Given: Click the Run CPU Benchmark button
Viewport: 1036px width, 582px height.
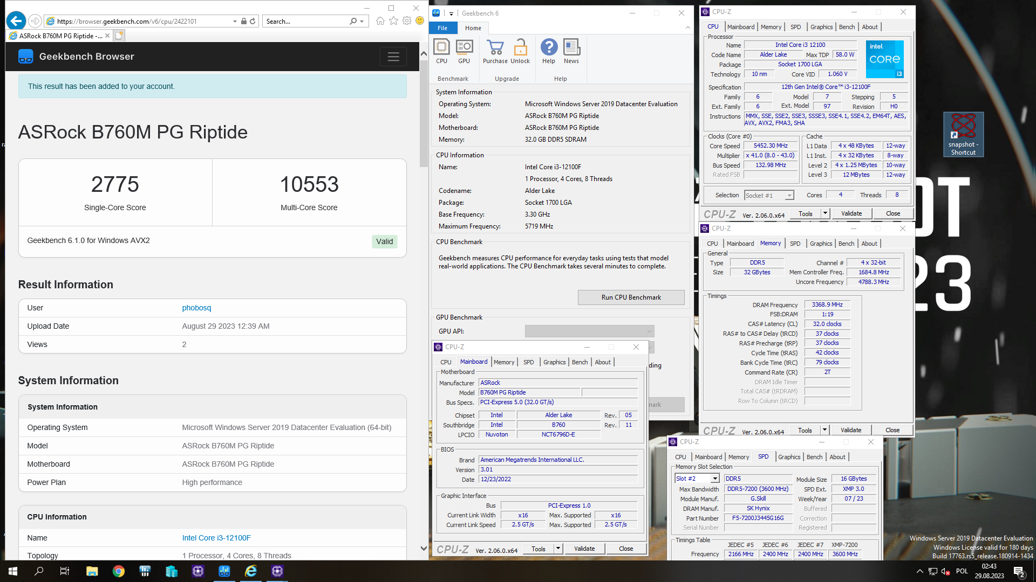Looking at the screenshot, I should tap(631, 297).
